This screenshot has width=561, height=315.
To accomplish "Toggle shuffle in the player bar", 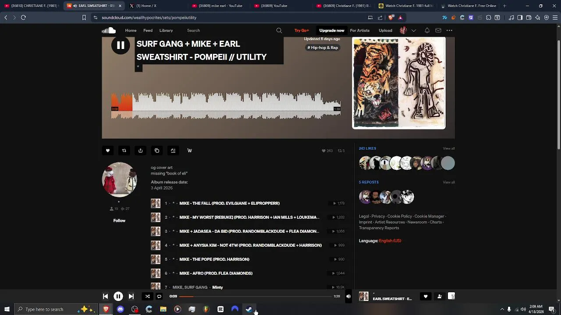I will [147, 296].
